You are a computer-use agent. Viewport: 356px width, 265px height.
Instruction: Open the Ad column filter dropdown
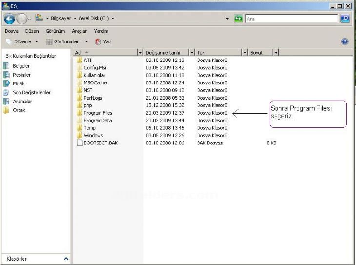coord(140,53)
